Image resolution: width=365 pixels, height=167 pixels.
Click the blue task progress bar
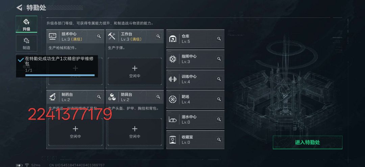(60, 75)
